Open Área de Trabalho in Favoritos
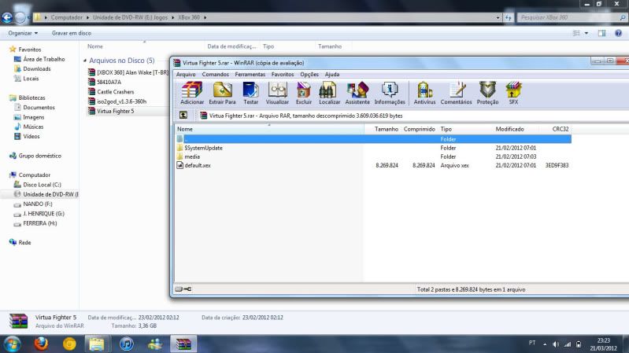Screen dimensions: 629x353 (39, 59)
